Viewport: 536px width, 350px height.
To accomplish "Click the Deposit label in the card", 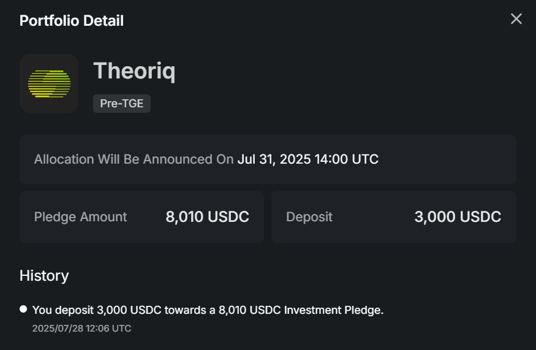I will pos(309,217).
